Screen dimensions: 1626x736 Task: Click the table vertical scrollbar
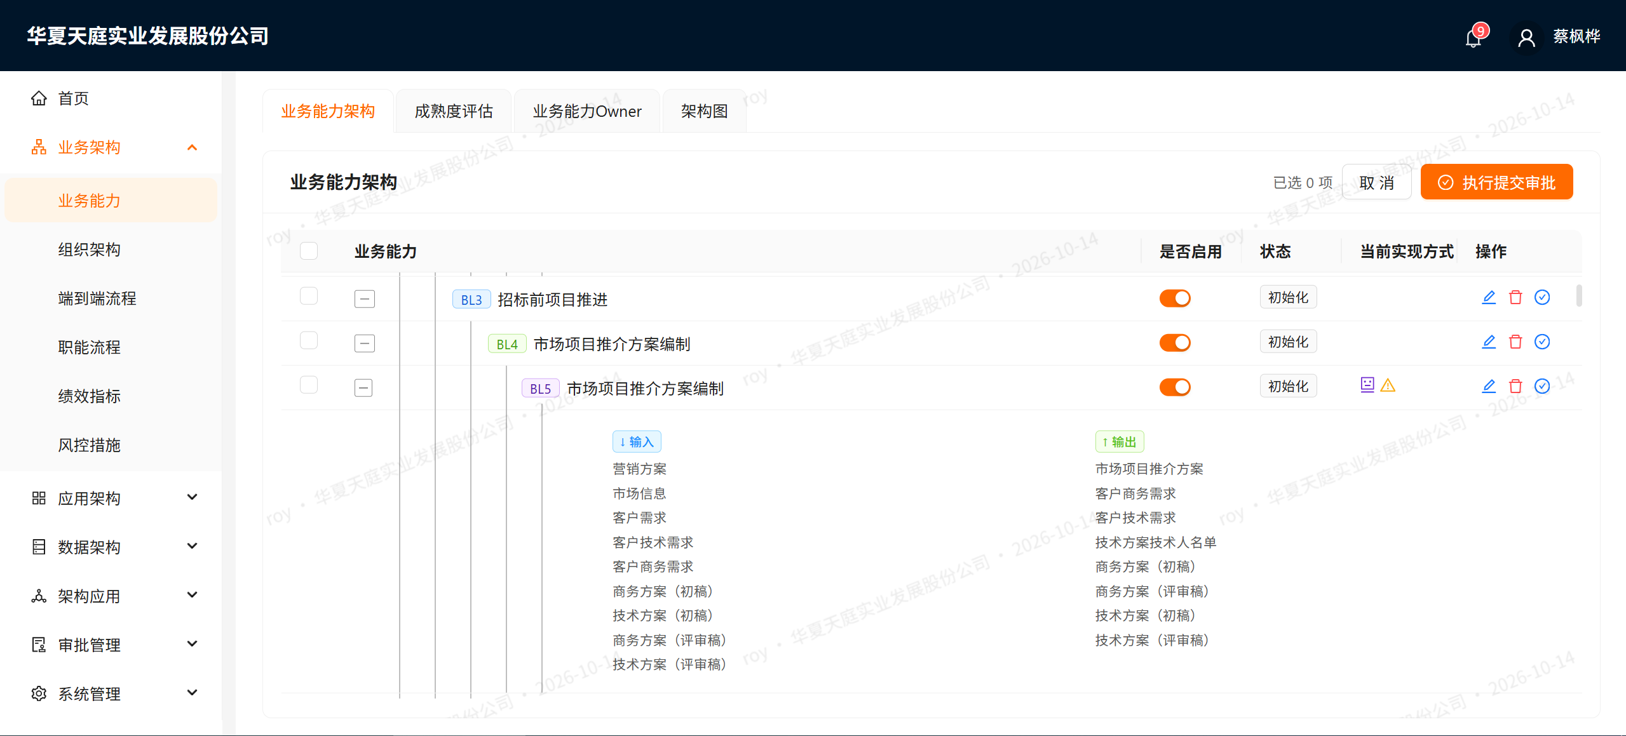click(x=1579, y=296)
